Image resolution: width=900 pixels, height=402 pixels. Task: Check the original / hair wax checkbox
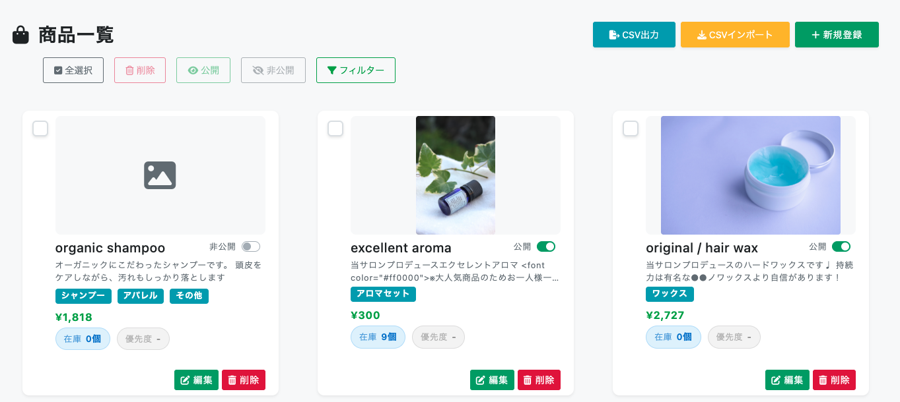(631, 129)
